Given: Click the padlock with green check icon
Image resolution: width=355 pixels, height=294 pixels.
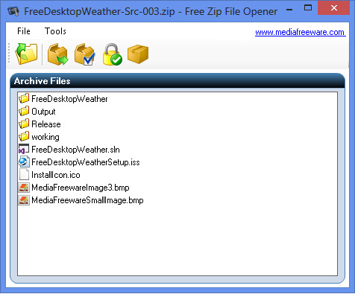Looking at the screenshot, I should tap(112, 54).
